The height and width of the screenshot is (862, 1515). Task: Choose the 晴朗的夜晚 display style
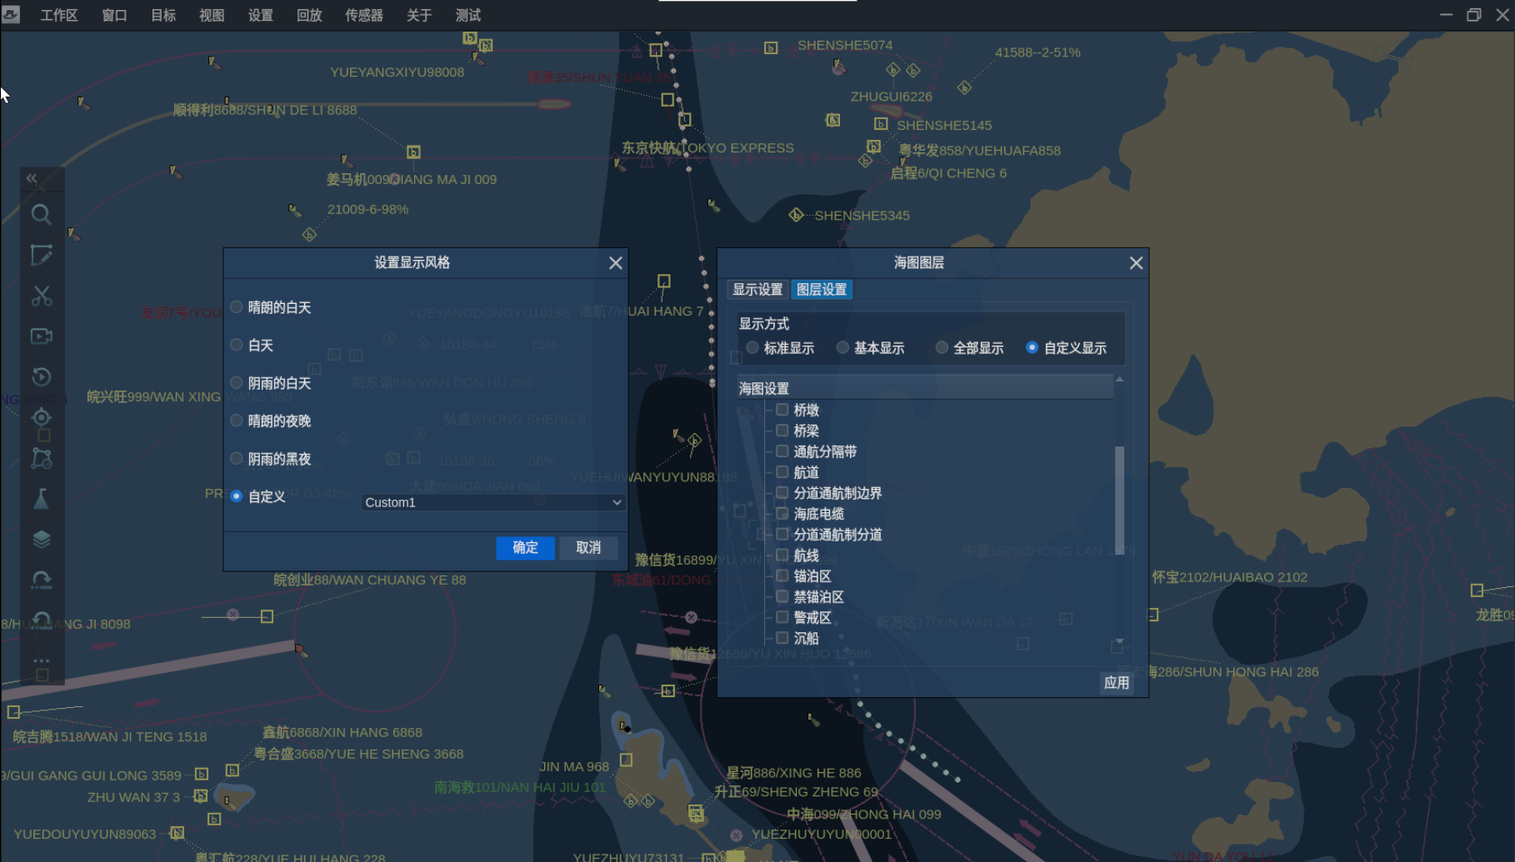coord(237,421)
